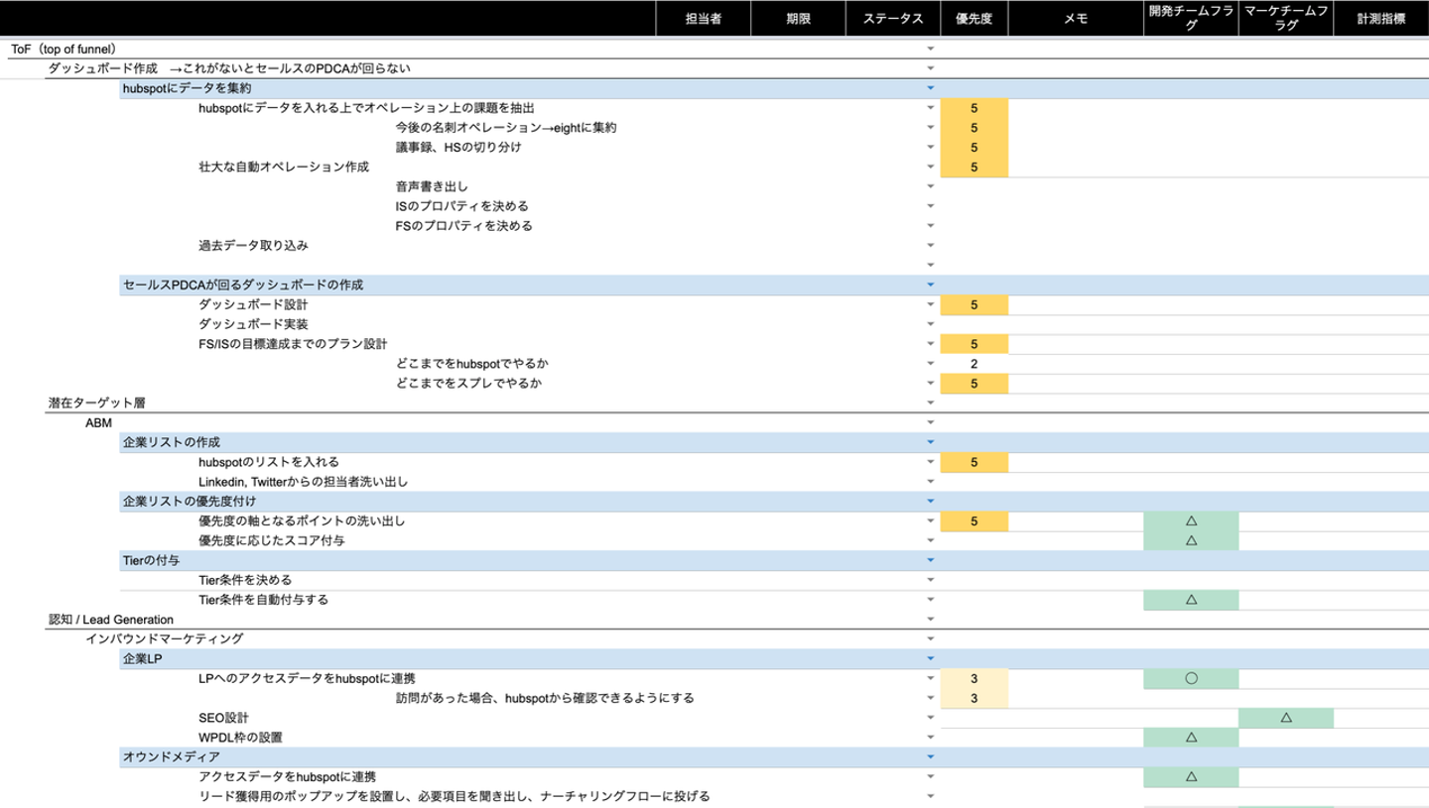This screenshot has height=808, width=1429.
Task: Click the hubspotのリストを入れる cell
Action: [269, 462]
